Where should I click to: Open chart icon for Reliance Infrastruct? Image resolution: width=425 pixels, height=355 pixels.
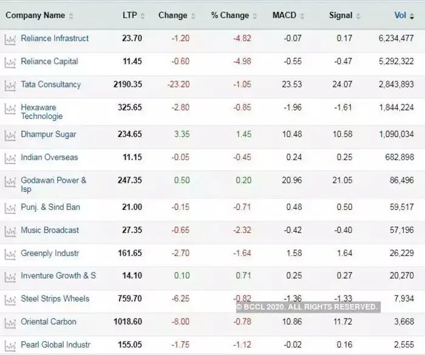(10, 39)
